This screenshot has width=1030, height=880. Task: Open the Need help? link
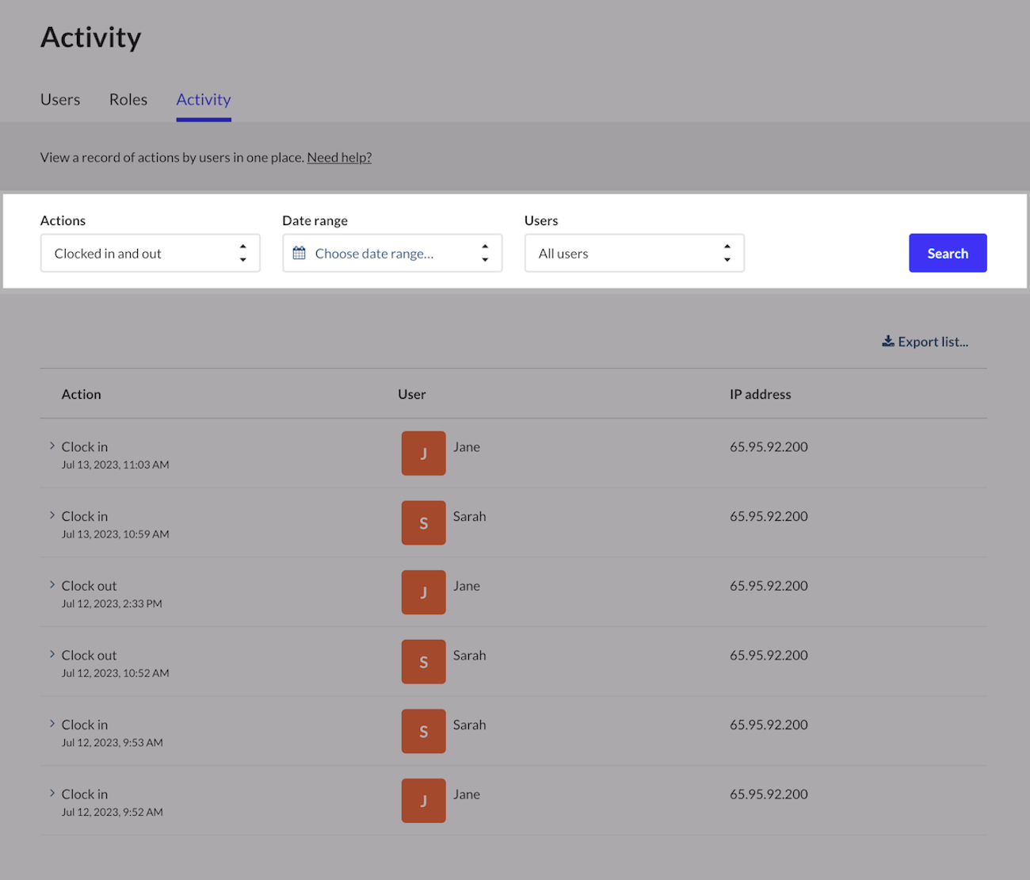click(x=339, y=158)
